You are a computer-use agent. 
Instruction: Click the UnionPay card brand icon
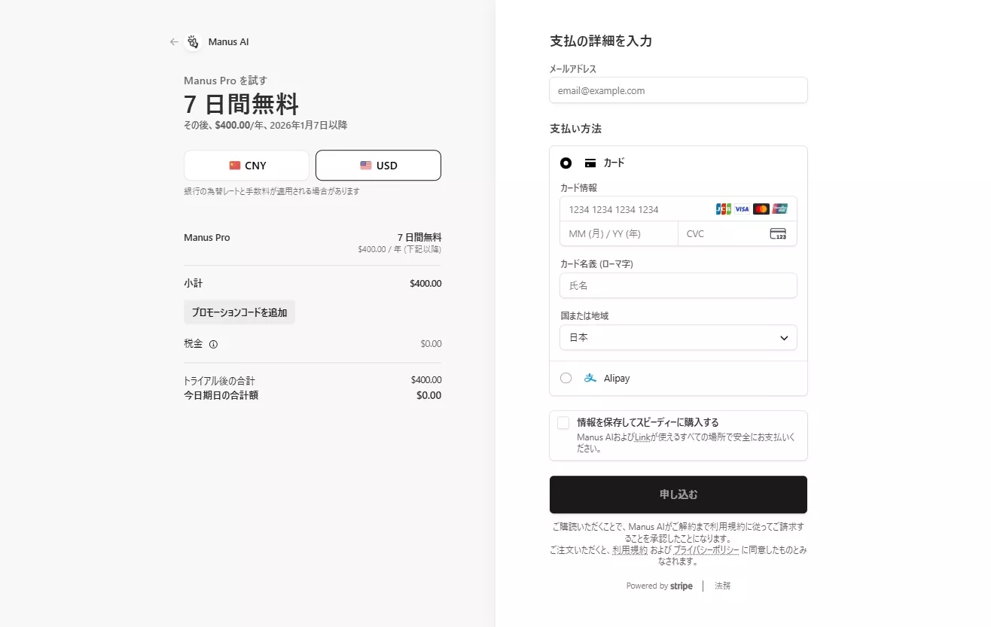pos(779,209)
